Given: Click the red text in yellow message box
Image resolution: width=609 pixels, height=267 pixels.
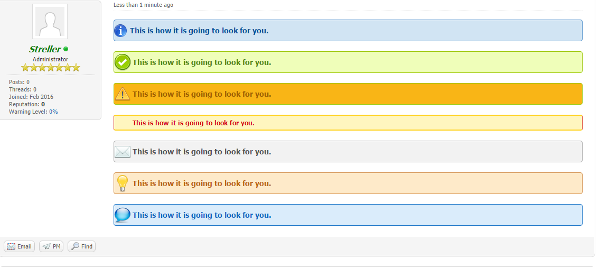Looking at the screenshot, I should (x=193, y=123).
